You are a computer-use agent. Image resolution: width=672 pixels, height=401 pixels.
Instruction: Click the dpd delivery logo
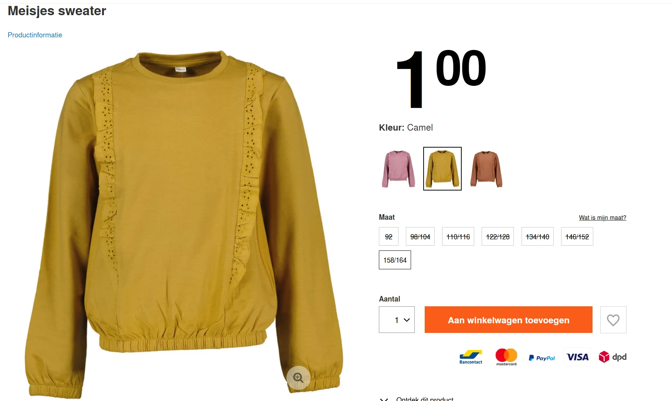coord(612,357)
